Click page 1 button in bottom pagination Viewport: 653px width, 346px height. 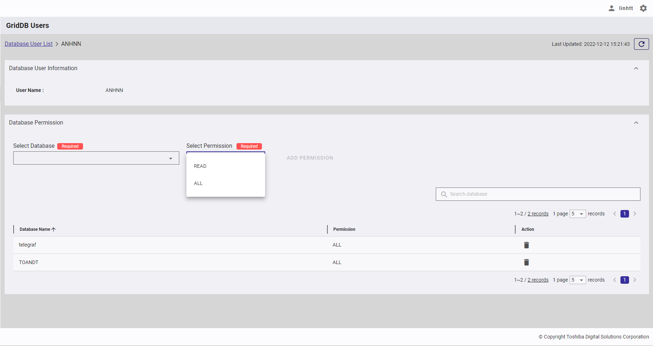click(x=624, y=280)
